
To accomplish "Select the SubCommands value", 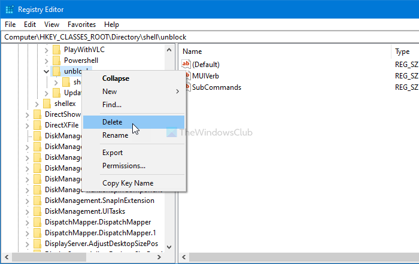I will 217,87.
